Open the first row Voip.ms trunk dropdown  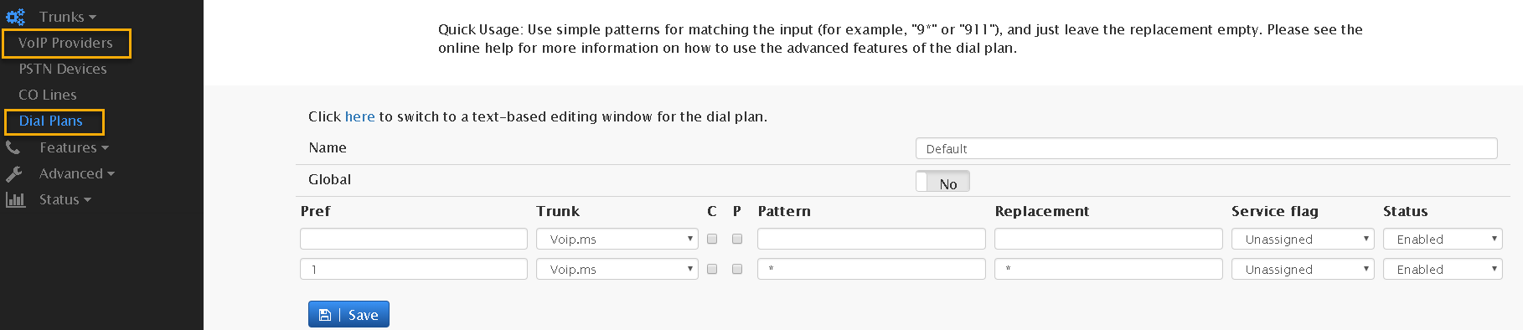tap(617, 239)
